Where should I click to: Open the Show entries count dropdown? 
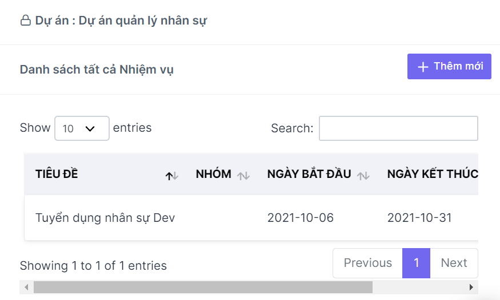82,128
